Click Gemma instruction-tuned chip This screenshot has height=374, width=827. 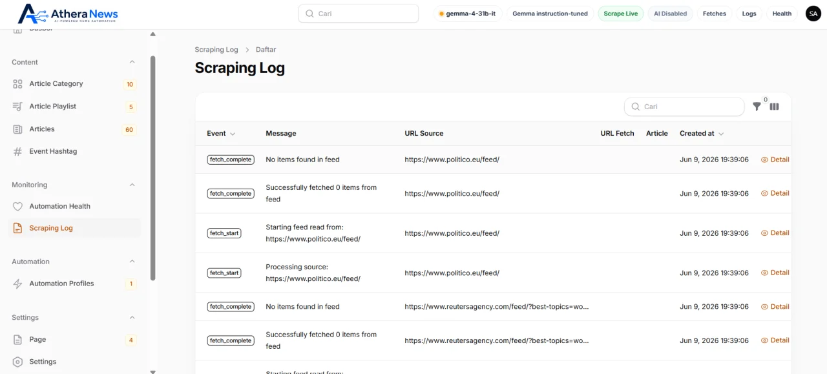[x=550, y=14]
